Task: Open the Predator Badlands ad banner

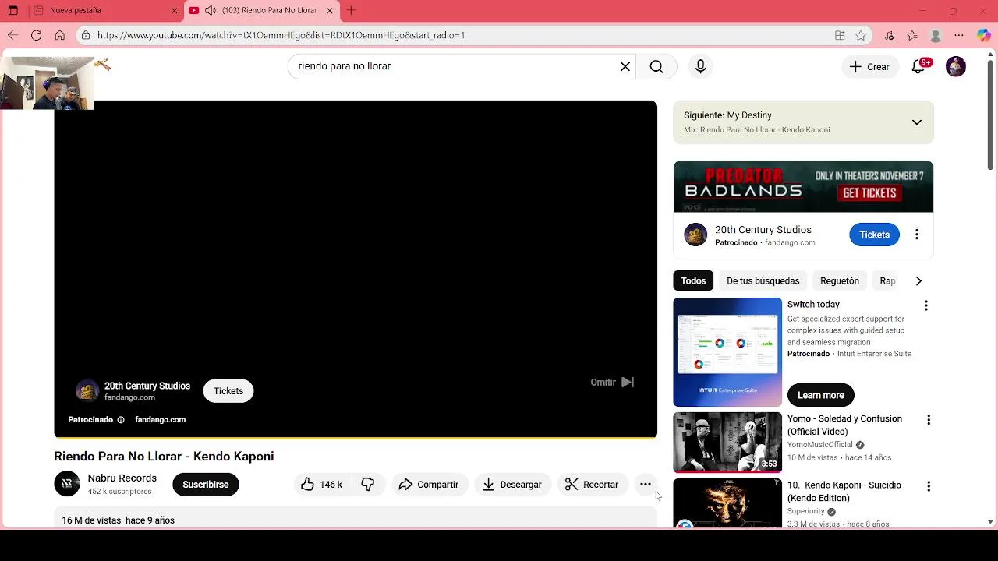Action: pyautogui.click(x=803, y=186)
